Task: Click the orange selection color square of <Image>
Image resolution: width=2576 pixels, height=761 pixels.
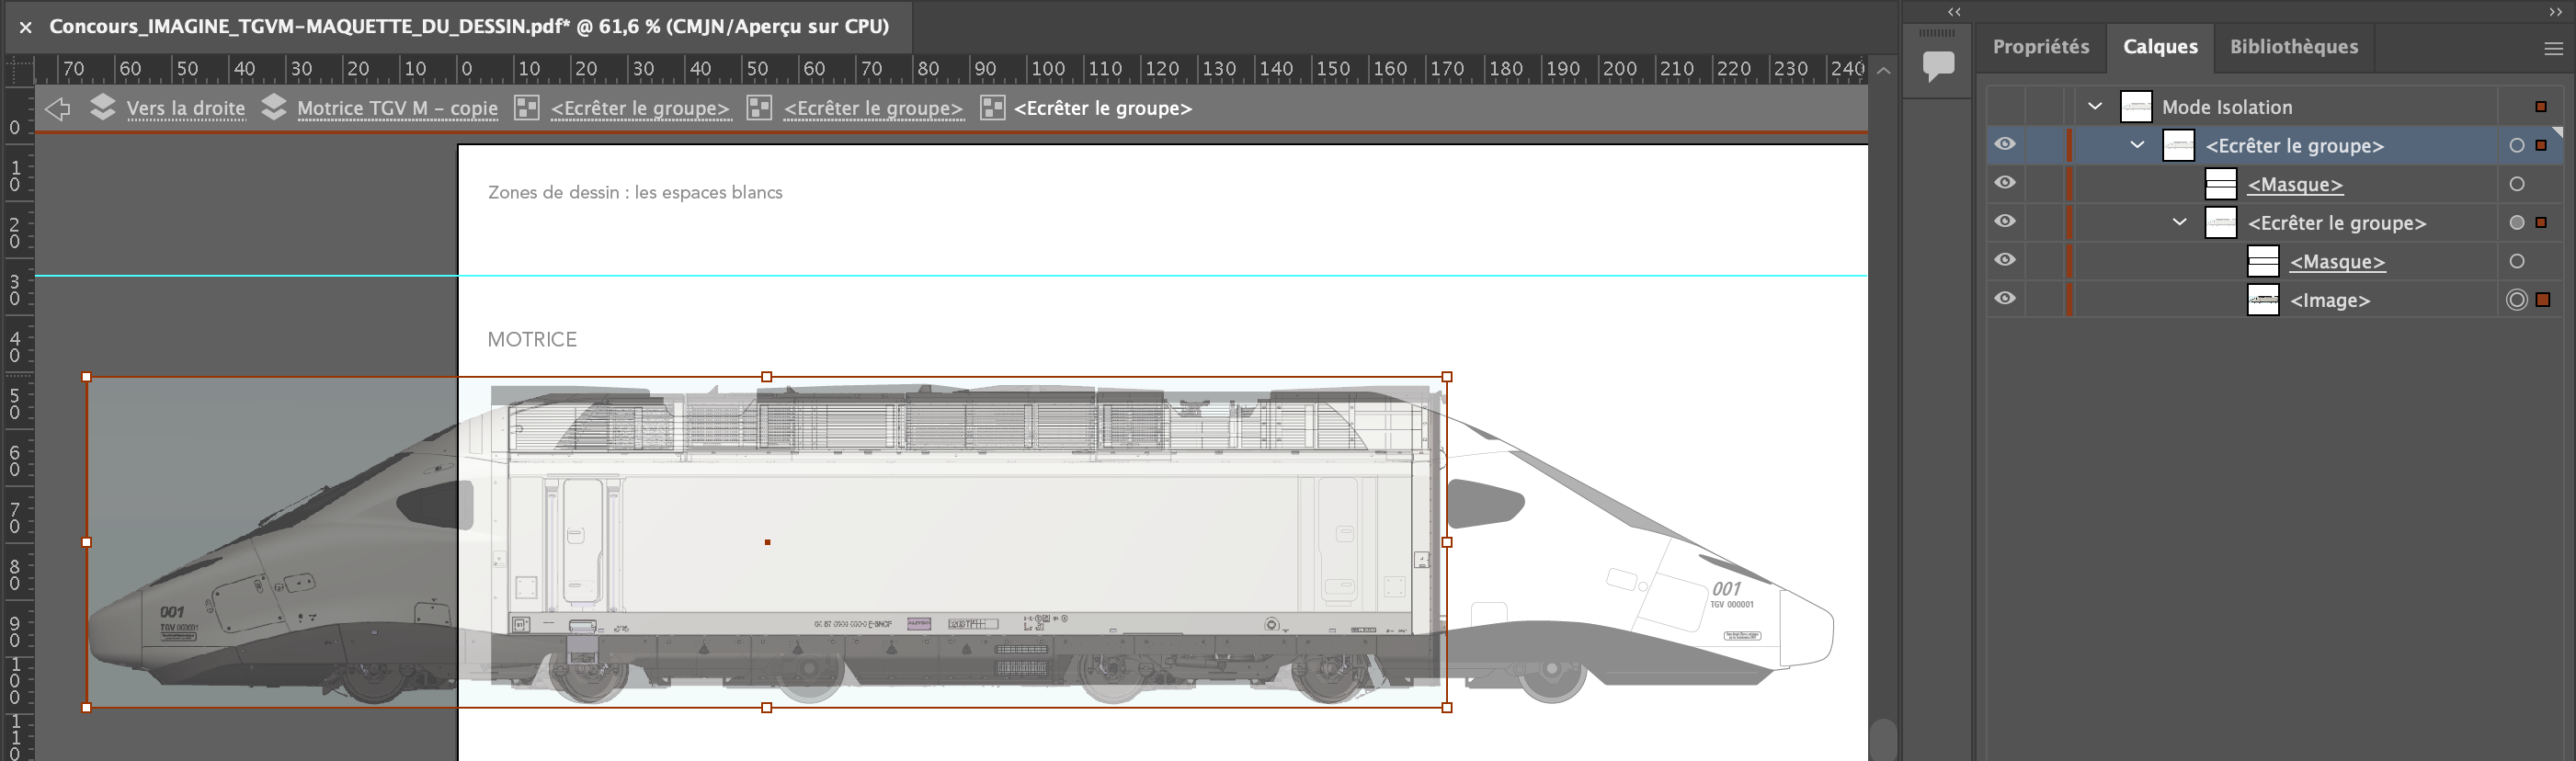Action: click(2543, 300)
